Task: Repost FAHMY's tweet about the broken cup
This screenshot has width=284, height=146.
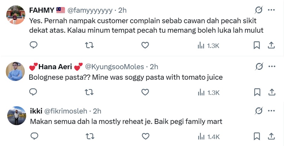Action: coord(89,45)
